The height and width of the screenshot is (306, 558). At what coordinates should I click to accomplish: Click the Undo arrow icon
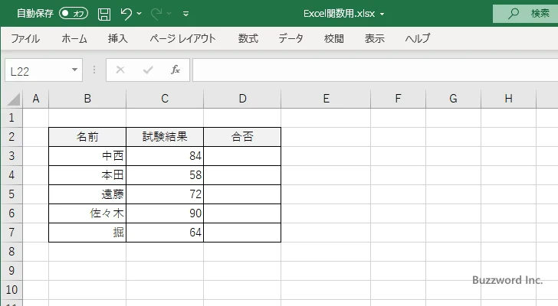click(x=126, y=14)
